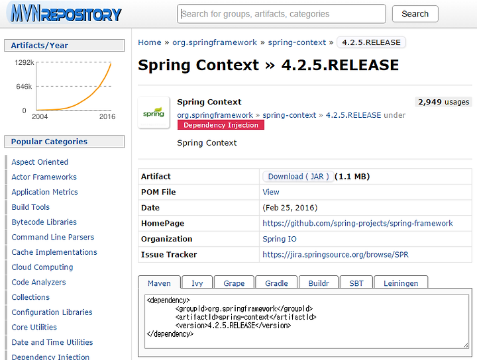Click the red Dependency Injection tag
Viewport: 477px width, 360px height.
[x=221, y=125]
